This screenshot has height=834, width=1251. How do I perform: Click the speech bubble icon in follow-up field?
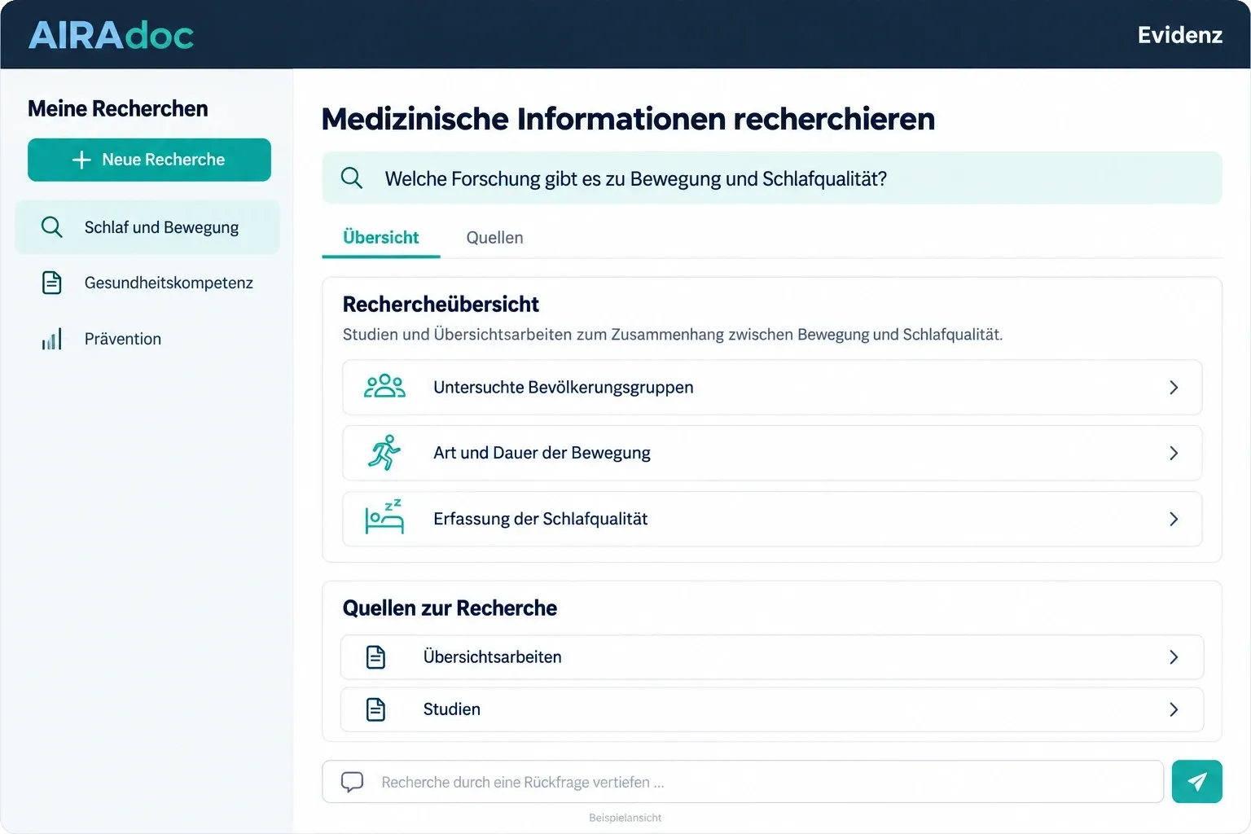[352, 782]
